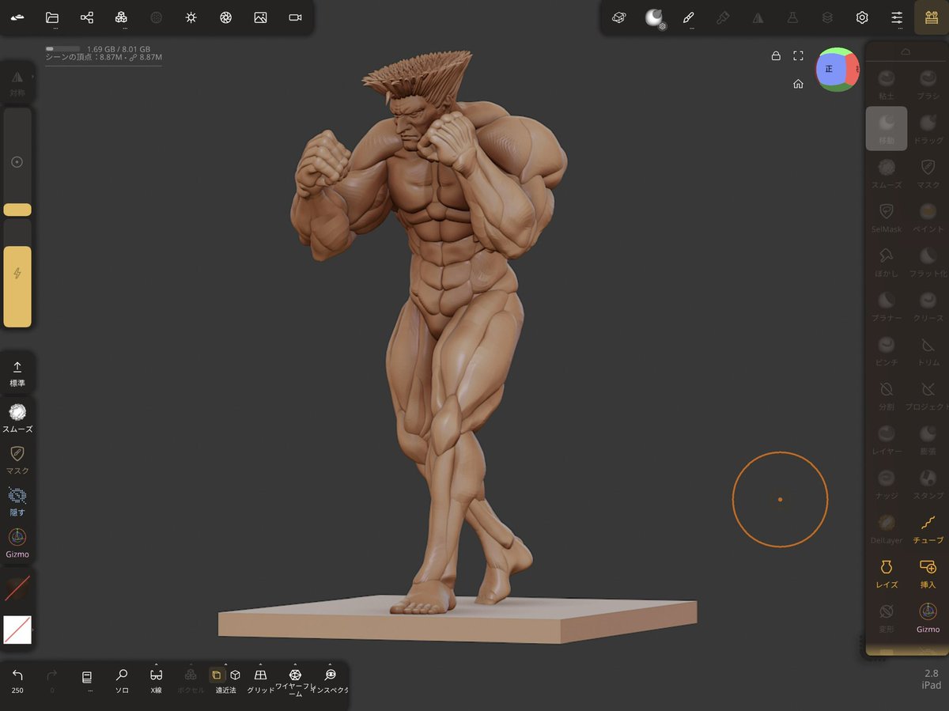Open the Stroke sphere menu
Image resolution: width=949 pixels, height=711 pixels.
click(654, 17)
